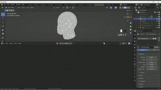Screen dimensions: 161x90
Task: Open viewport Options dropdown
Action: 129,10
